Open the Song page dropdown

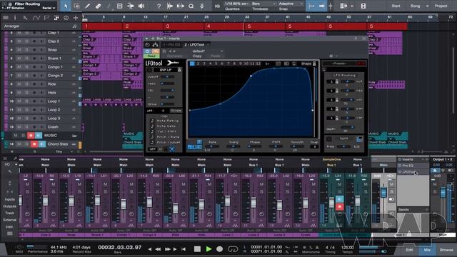point(427,6)
